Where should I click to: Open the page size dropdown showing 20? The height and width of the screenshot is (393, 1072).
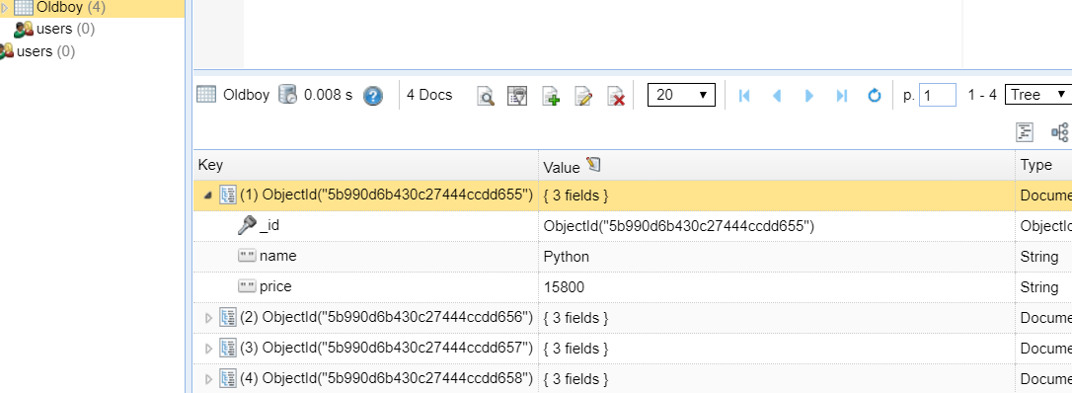point(682,95)
